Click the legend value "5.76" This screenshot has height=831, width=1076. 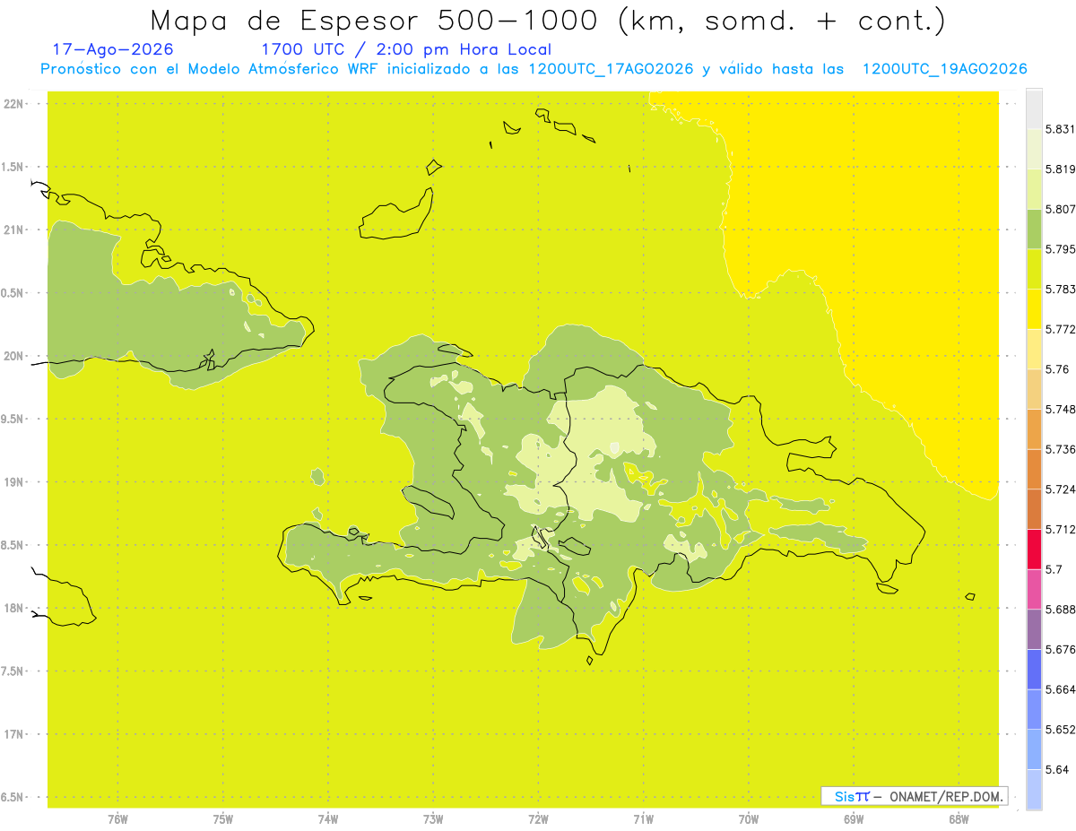pyautogui.click(x=1057, y=369)
